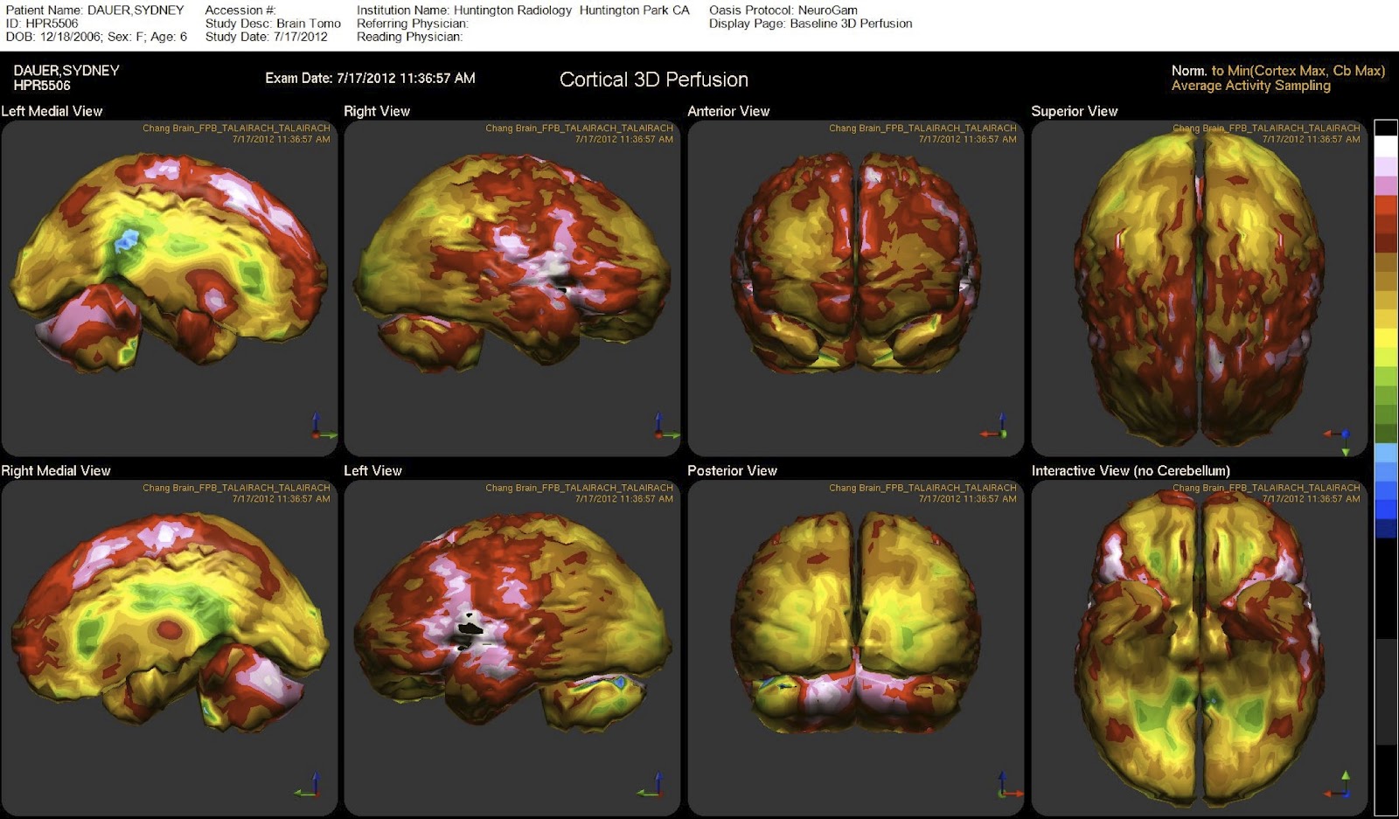Expand the Chang Brain FPB TALAIRACH template label
The height and width of the screenshot is (819, 1399).
pyautogui.click(x=237, y=126)
